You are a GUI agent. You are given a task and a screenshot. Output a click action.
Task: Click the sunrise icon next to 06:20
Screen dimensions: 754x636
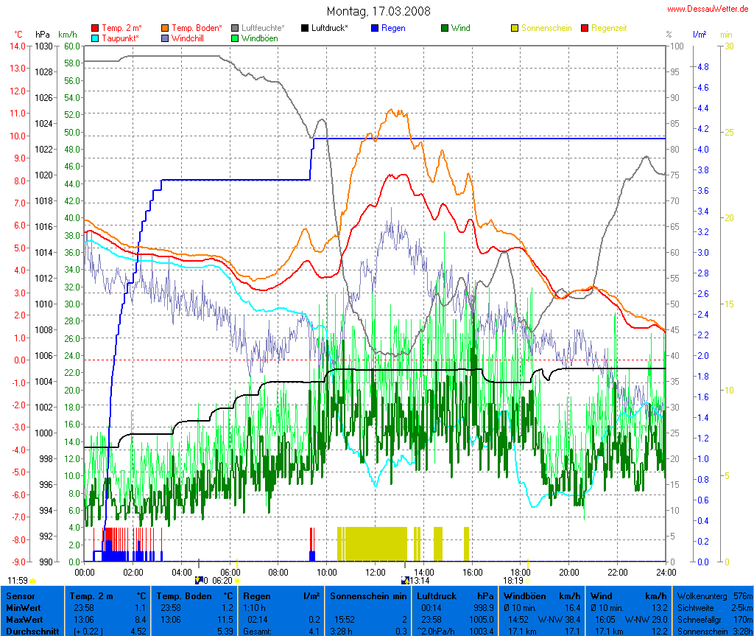238,581
